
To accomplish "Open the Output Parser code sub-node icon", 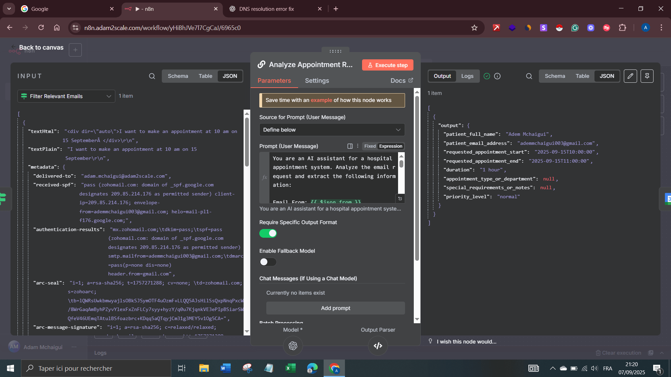I will pyautogui.click(x=378, y=346).
